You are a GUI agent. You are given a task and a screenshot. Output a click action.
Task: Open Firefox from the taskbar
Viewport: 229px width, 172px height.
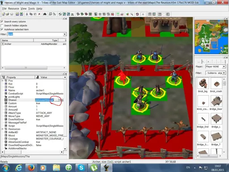coord(31,168)
